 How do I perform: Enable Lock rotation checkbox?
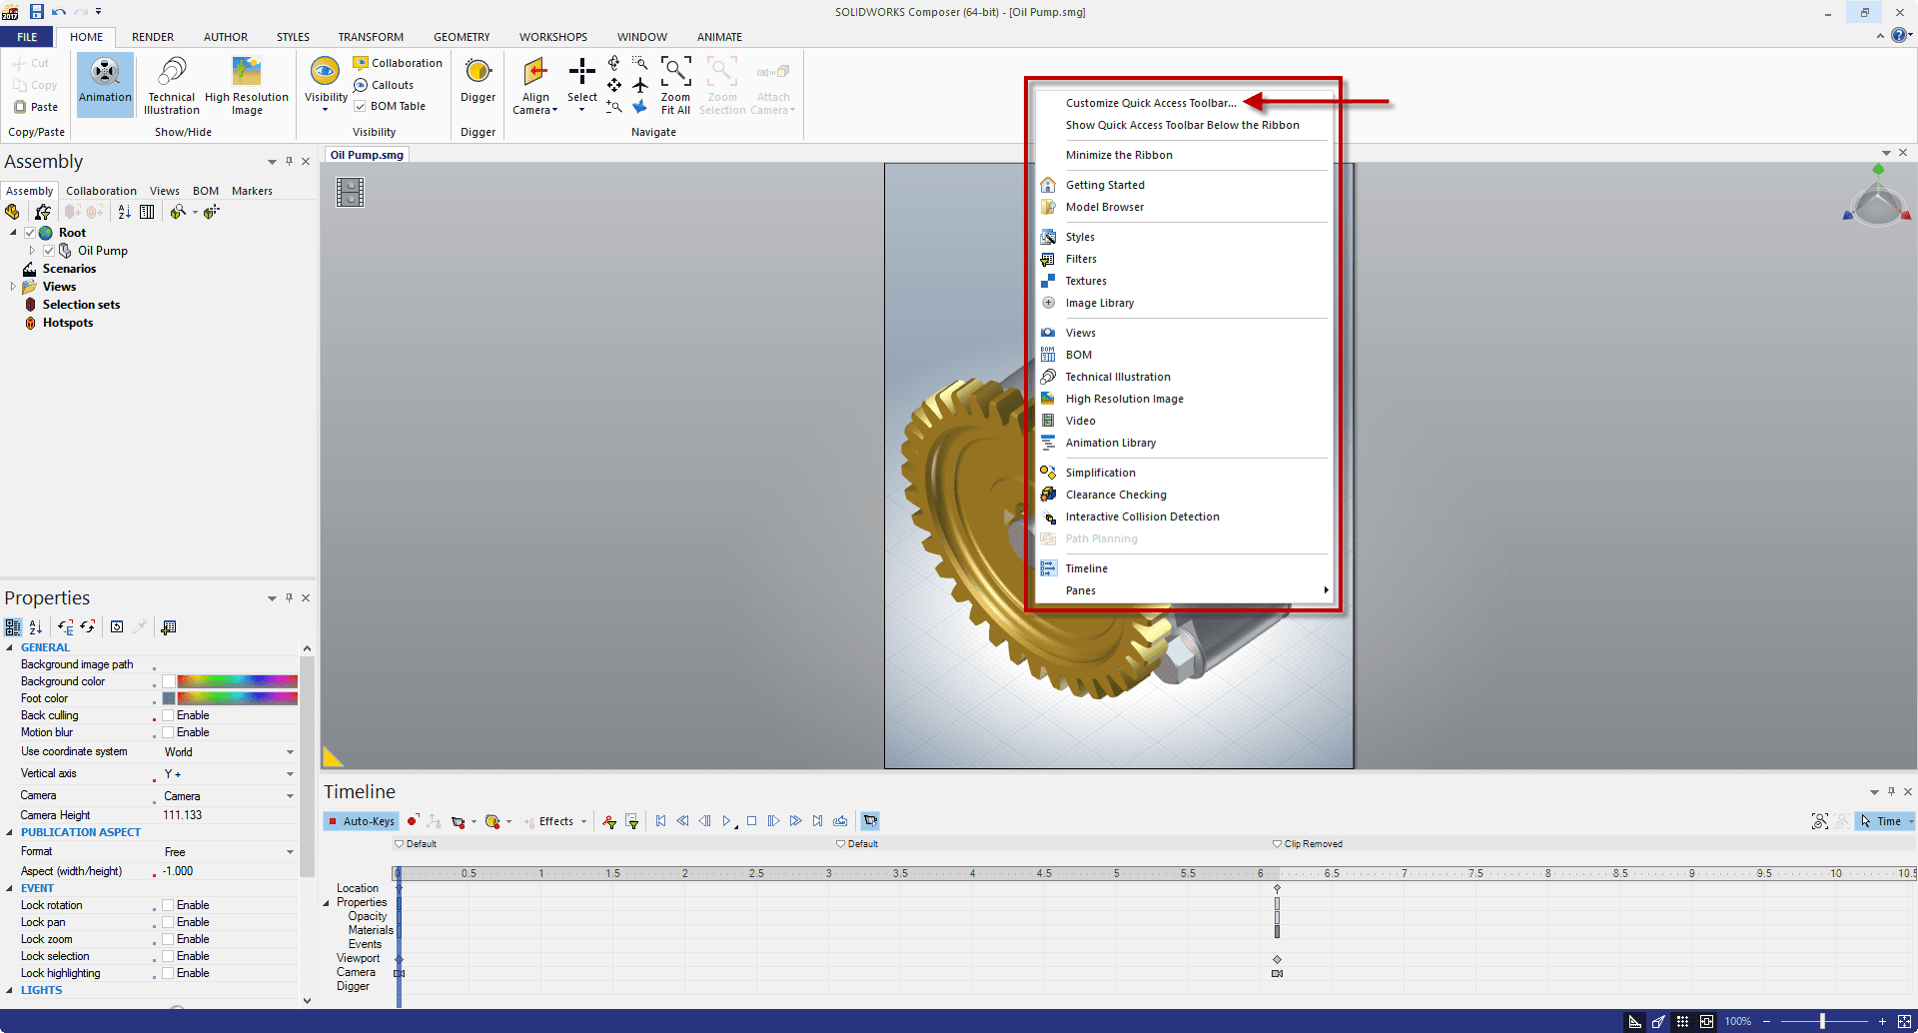click(168, 905)
